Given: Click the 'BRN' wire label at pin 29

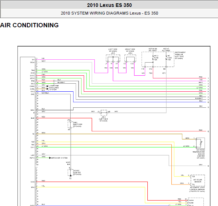Looking at the screenshot, I should point(44,133).
